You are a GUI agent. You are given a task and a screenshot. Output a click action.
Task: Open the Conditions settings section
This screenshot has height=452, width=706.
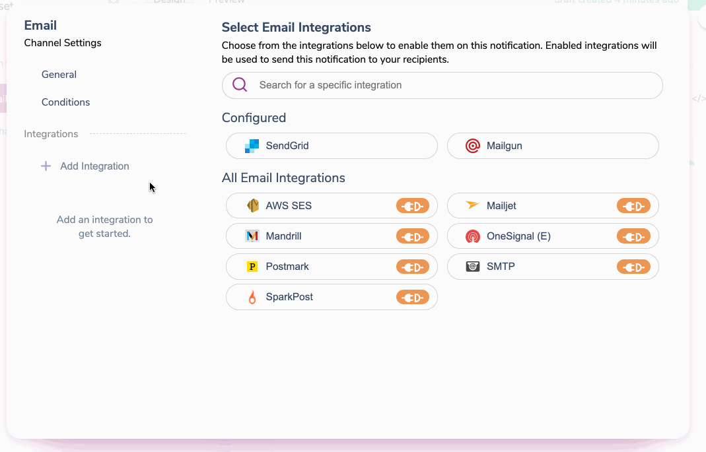[66, 102]
